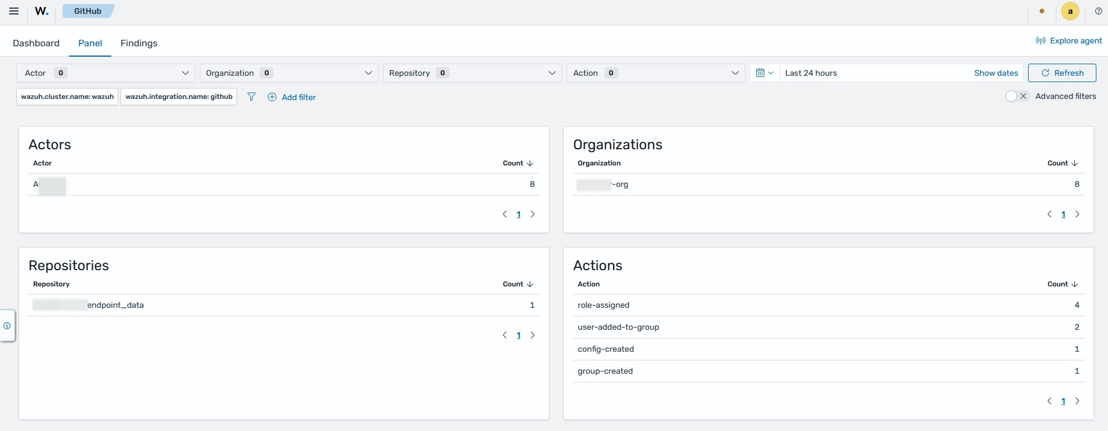Click the Organization column header

point(599,163)
